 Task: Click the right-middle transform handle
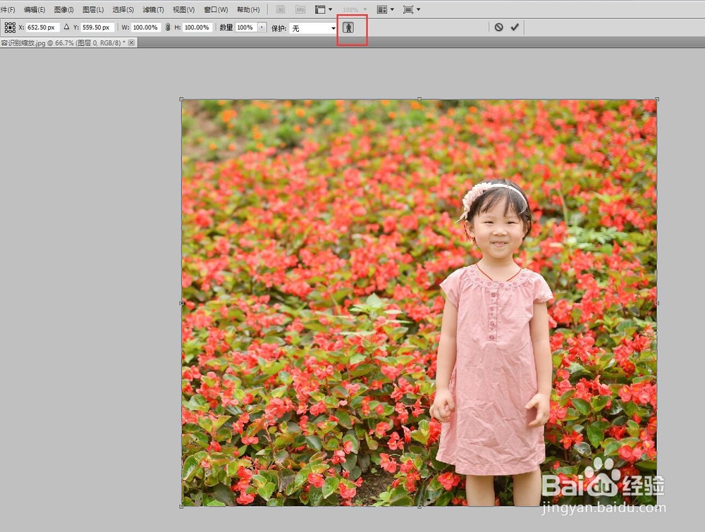point(657,303)
